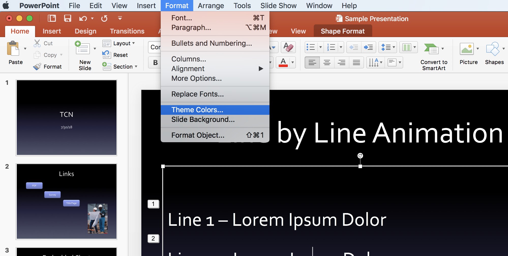
Task: Toggle justify text alignment
Action: [x=356, y=62]
